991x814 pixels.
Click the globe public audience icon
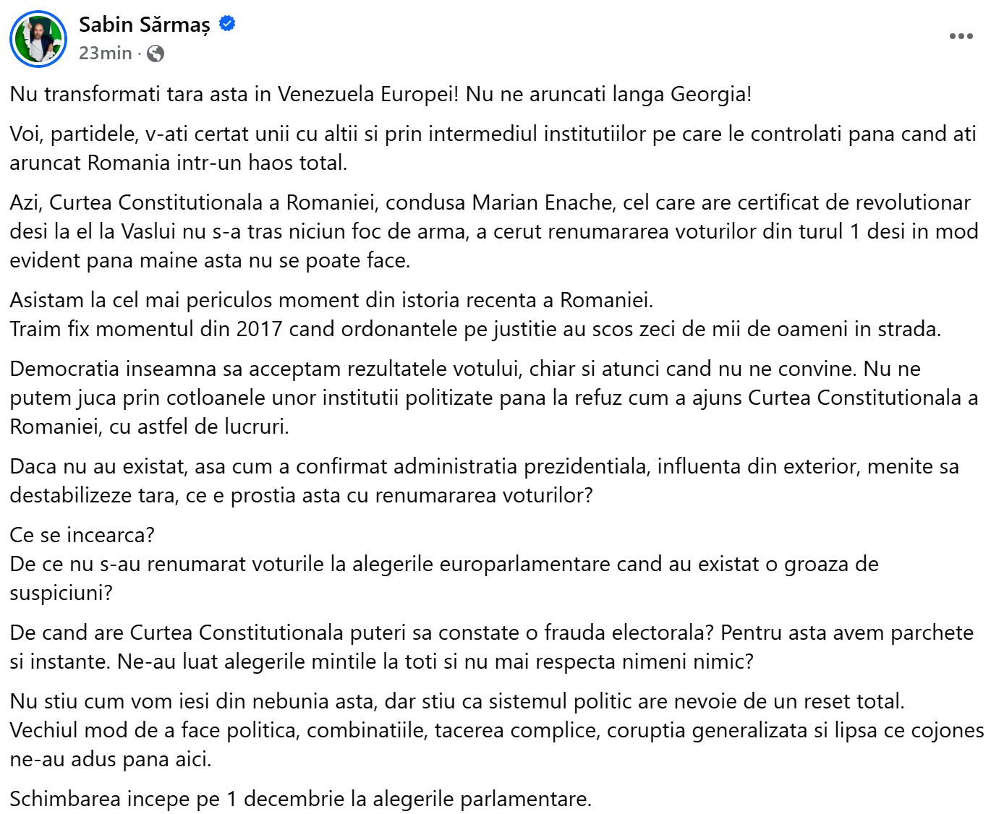[156, 53]
